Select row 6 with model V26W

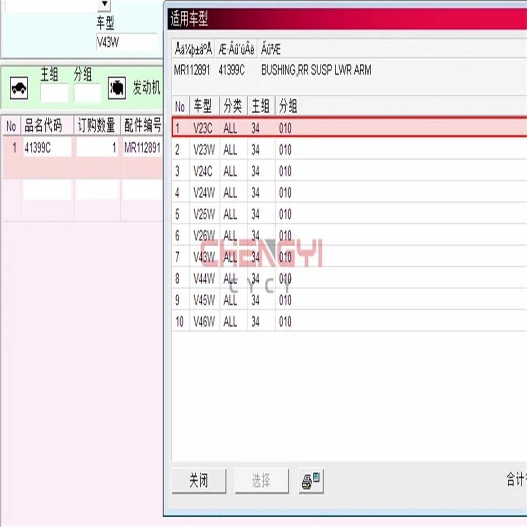[349, 235]
